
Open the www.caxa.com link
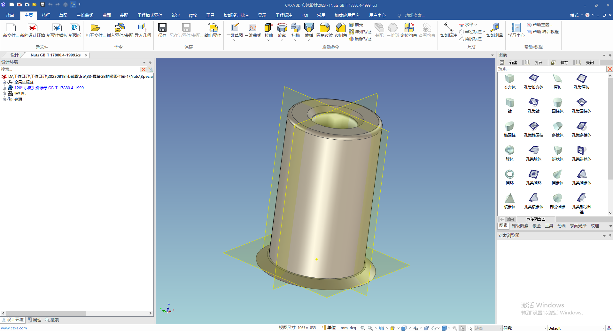14,328
